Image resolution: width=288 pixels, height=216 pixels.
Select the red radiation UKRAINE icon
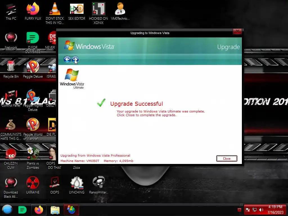33,186
